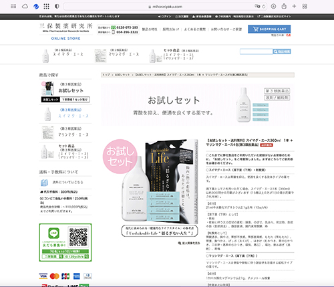Click the ログイン link in top black bar
The width and height of the screenshot is (334, 287).
(x=165, y=17)
